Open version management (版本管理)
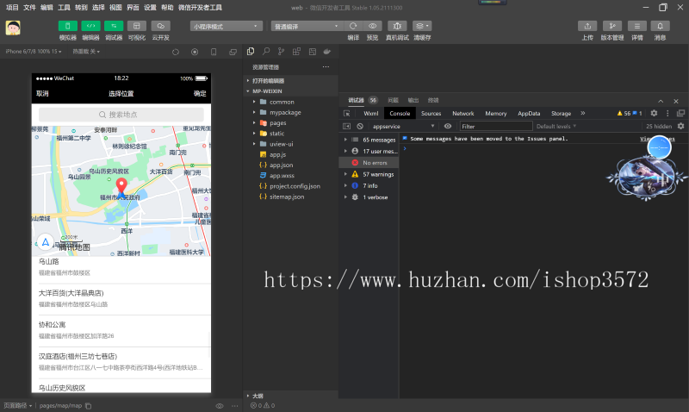The height and width of the screenshot is (412, 689). [612, 26]
